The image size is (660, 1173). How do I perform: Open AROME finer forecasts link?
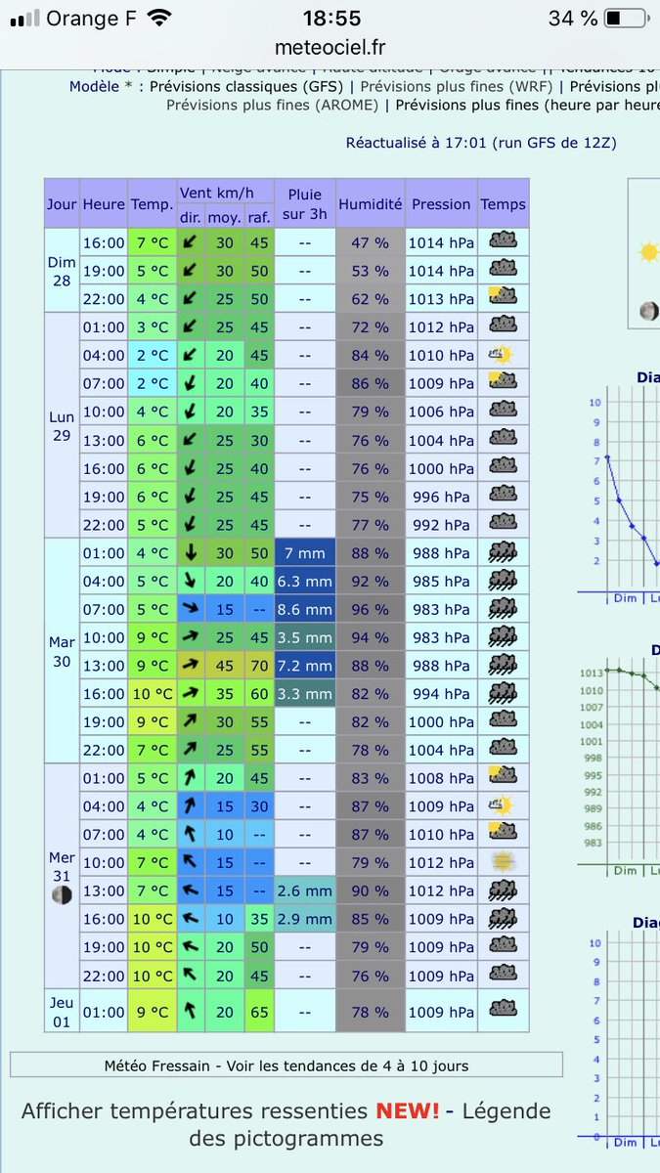pyautogui.click(x=272, y=105)
